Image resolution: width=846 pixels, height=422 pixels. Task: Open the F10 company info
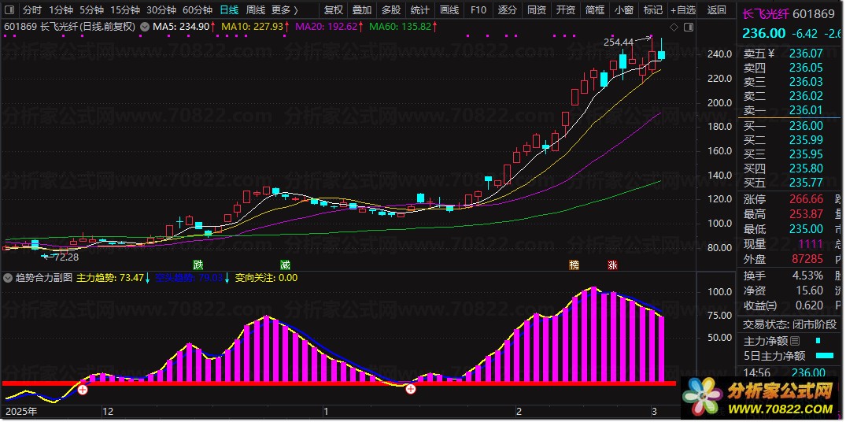pyautogui.click(x=478, y=9)
